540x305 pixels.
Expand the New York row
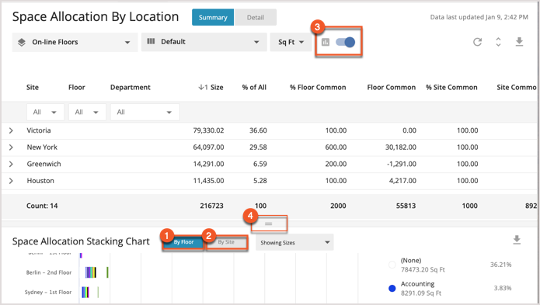pos(11,147)
